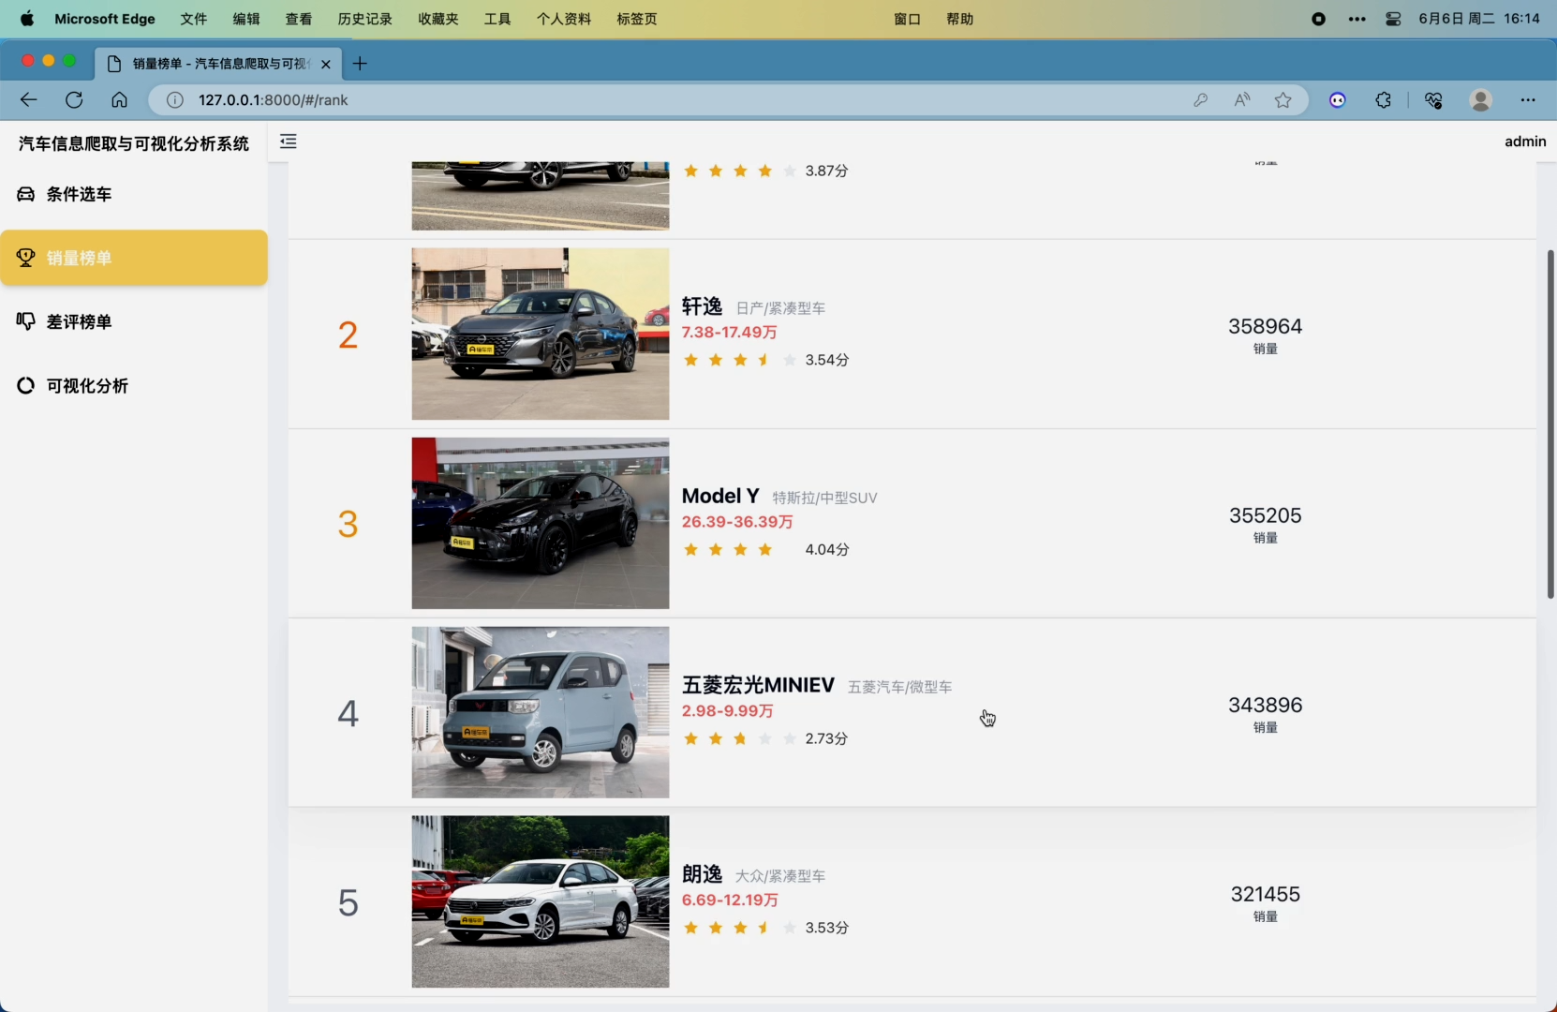Open the 帮助 menu

pyautogui.click(x=960, y=19)
